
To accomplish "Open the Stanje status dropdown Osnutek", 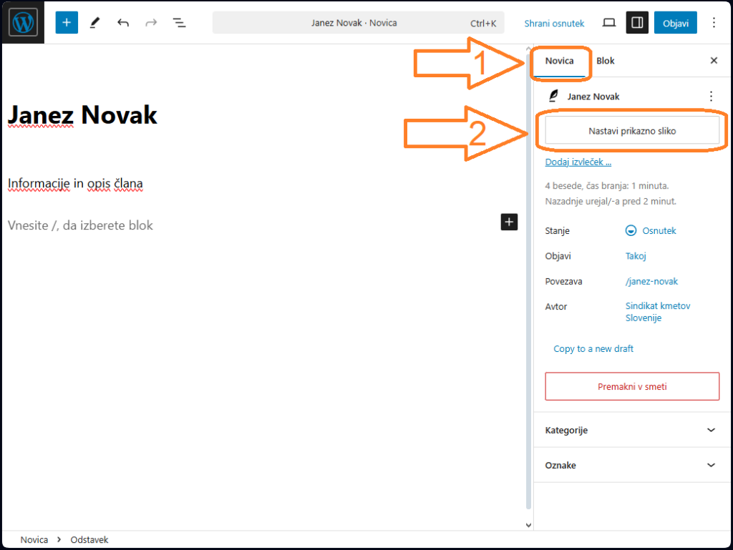I will (x=651, y=231).
